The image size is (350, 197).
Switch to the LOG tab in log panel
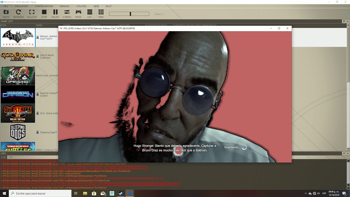click(x=4, y=157)
